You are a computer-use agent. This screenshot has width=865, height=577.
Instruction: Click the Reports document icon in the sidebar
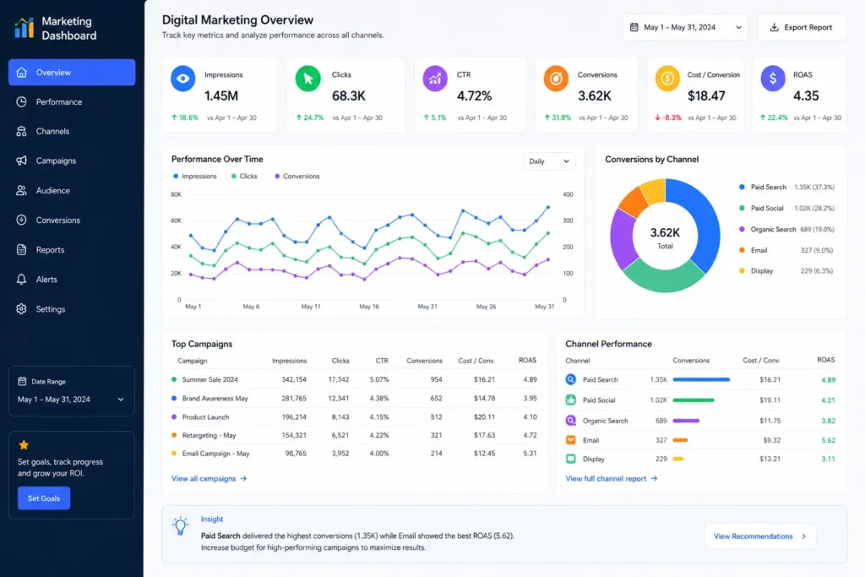tap(21, 249)
